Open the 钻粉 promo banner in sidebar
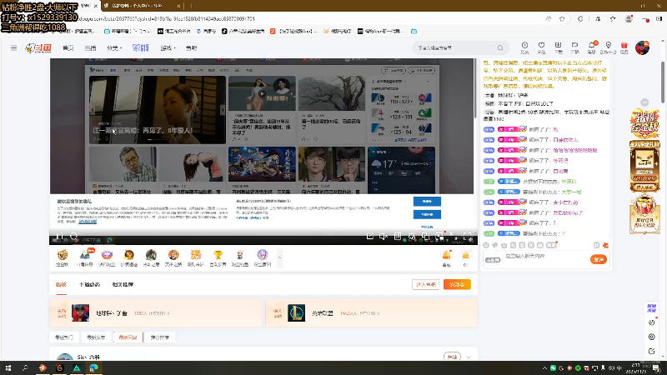667x375 pixels. point(644,123)
